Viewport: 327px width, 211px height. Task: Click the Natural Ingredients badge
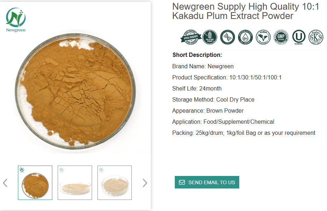click(190, 37)
